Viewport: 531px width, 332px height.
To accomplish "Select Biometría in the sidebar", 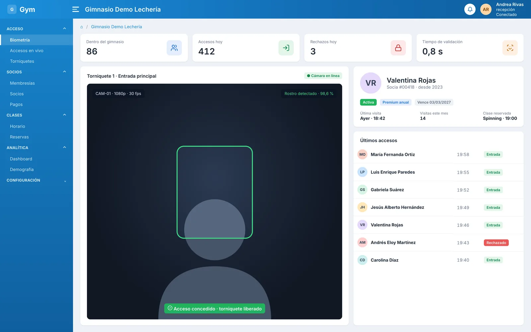I will click(37, 40).
